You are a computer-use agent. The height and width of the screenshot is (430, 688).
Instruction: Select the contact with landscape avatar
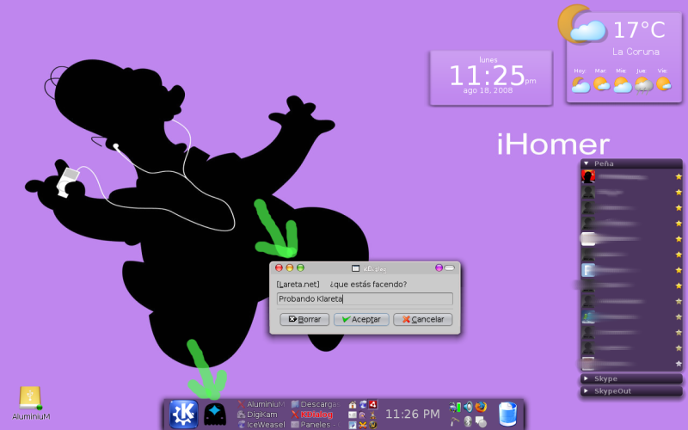tap(631, 316)
